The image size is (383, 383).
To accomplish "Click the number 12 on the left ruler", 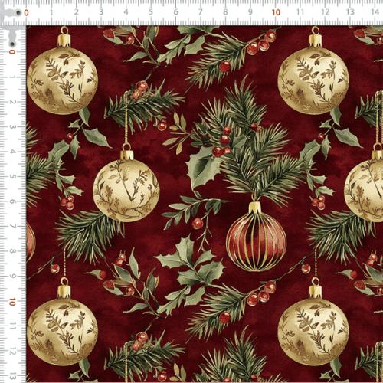I will click(12, 351).
